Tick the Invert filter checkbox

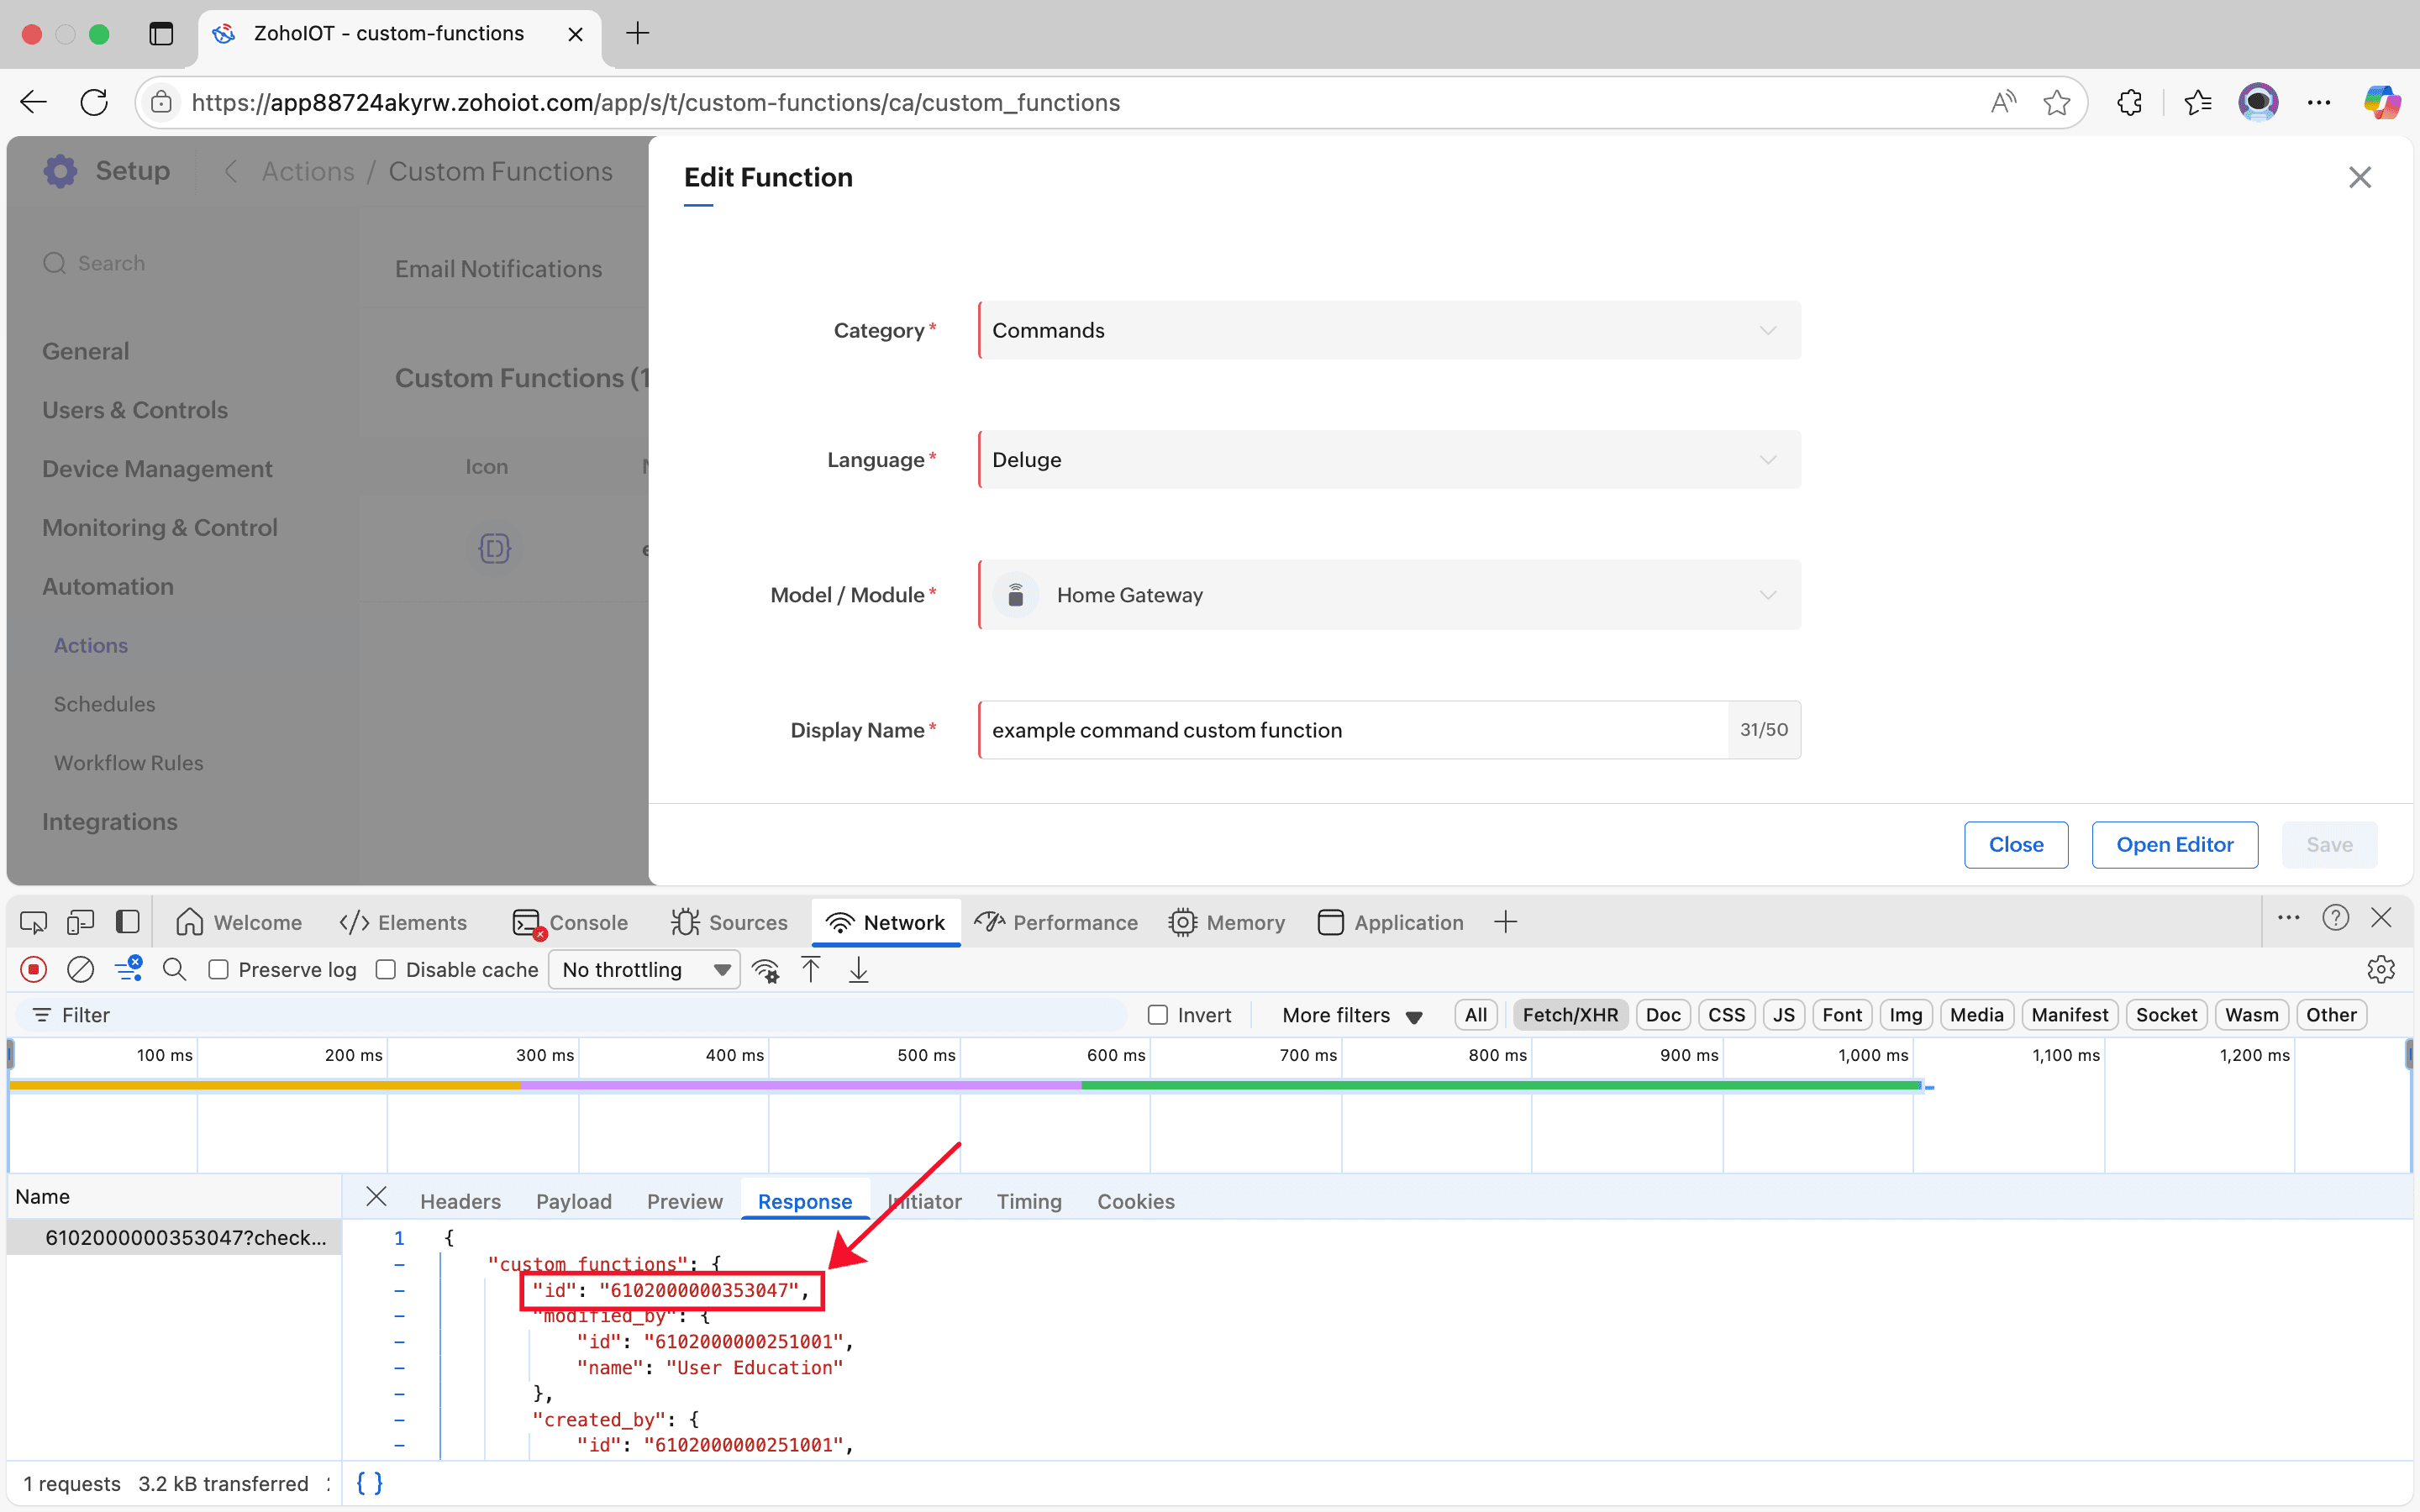(x=1158, y=1015)
